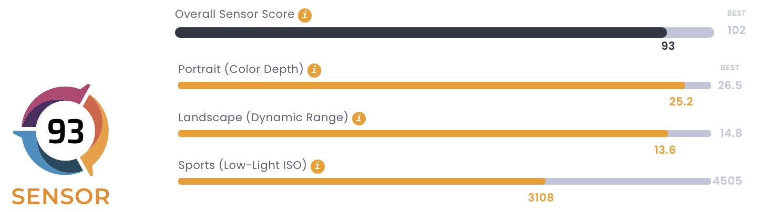Click the circular sensor badge showing 93
Screen dimensions: 760x212
[66, 131]
